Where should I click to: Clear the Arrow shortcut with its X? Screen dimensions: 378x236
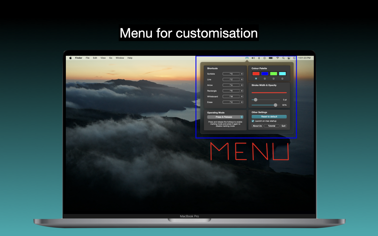click(x=242, y=85)
